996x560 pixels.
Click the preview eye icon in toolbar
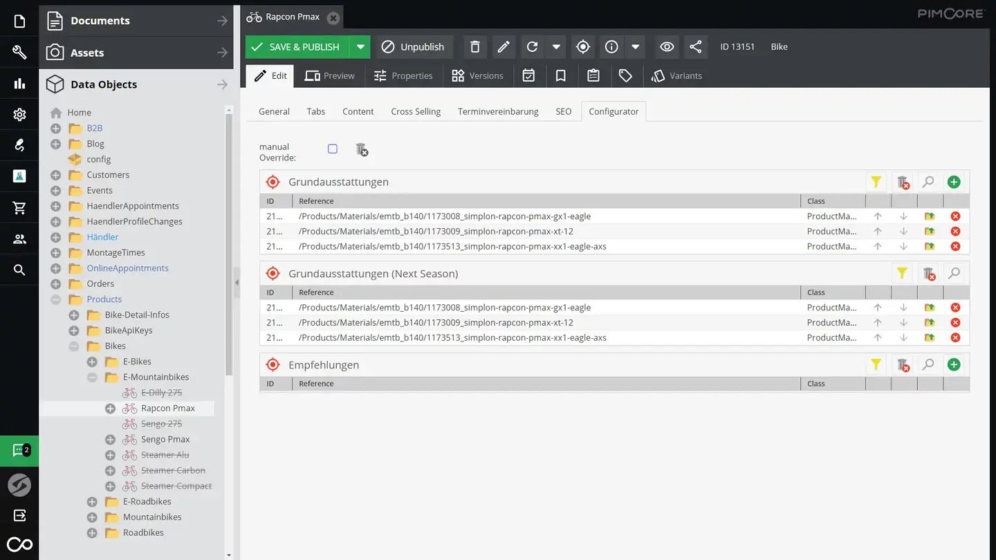667,47
